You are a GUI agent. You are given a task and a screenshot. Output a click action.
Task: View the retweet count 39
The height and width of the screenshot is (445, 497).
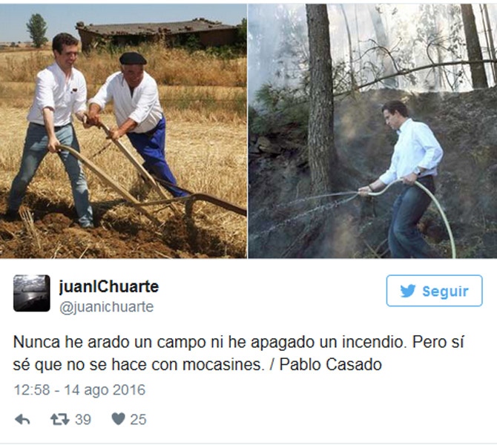click(x=83, y=420)
